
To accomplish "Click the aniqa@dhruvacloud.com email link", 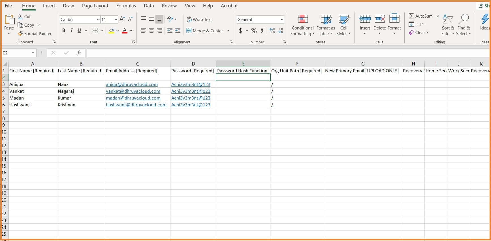I will [132, 84].
